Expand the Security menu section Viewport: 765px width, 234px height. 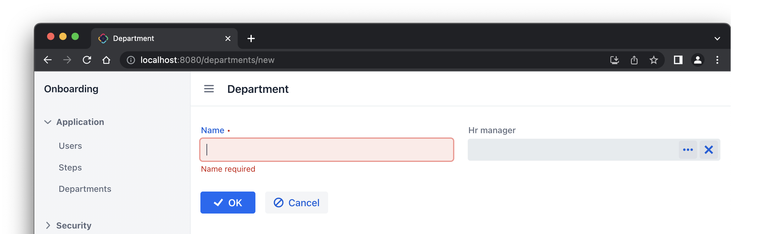(x=48, y=225)
